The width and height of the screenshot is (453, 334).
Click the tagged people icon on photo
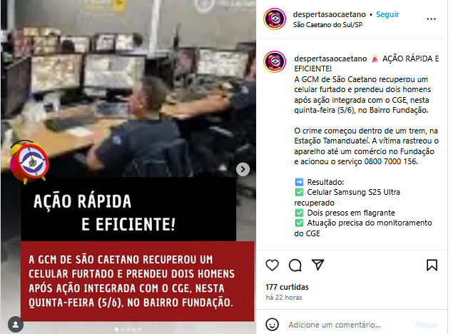(16, 325)
